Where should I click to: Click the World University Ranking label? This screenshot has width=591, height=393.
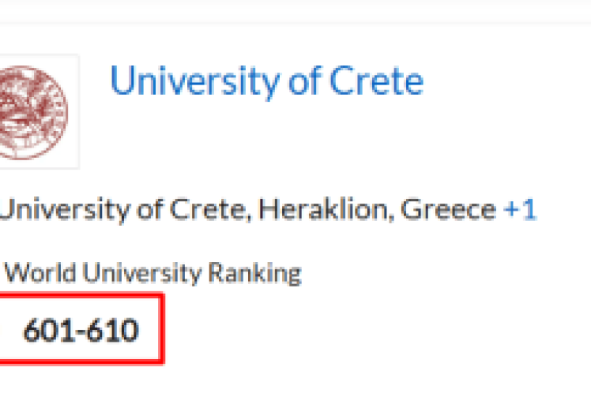(153, 273)
